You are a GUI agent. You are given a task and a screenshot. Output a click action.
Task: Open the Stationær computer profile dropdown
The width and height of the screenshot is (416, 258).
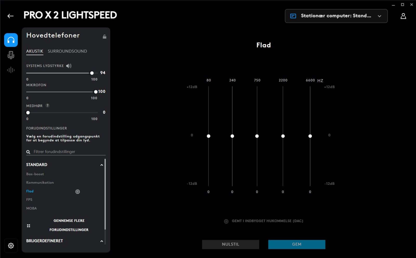point(336,16)
